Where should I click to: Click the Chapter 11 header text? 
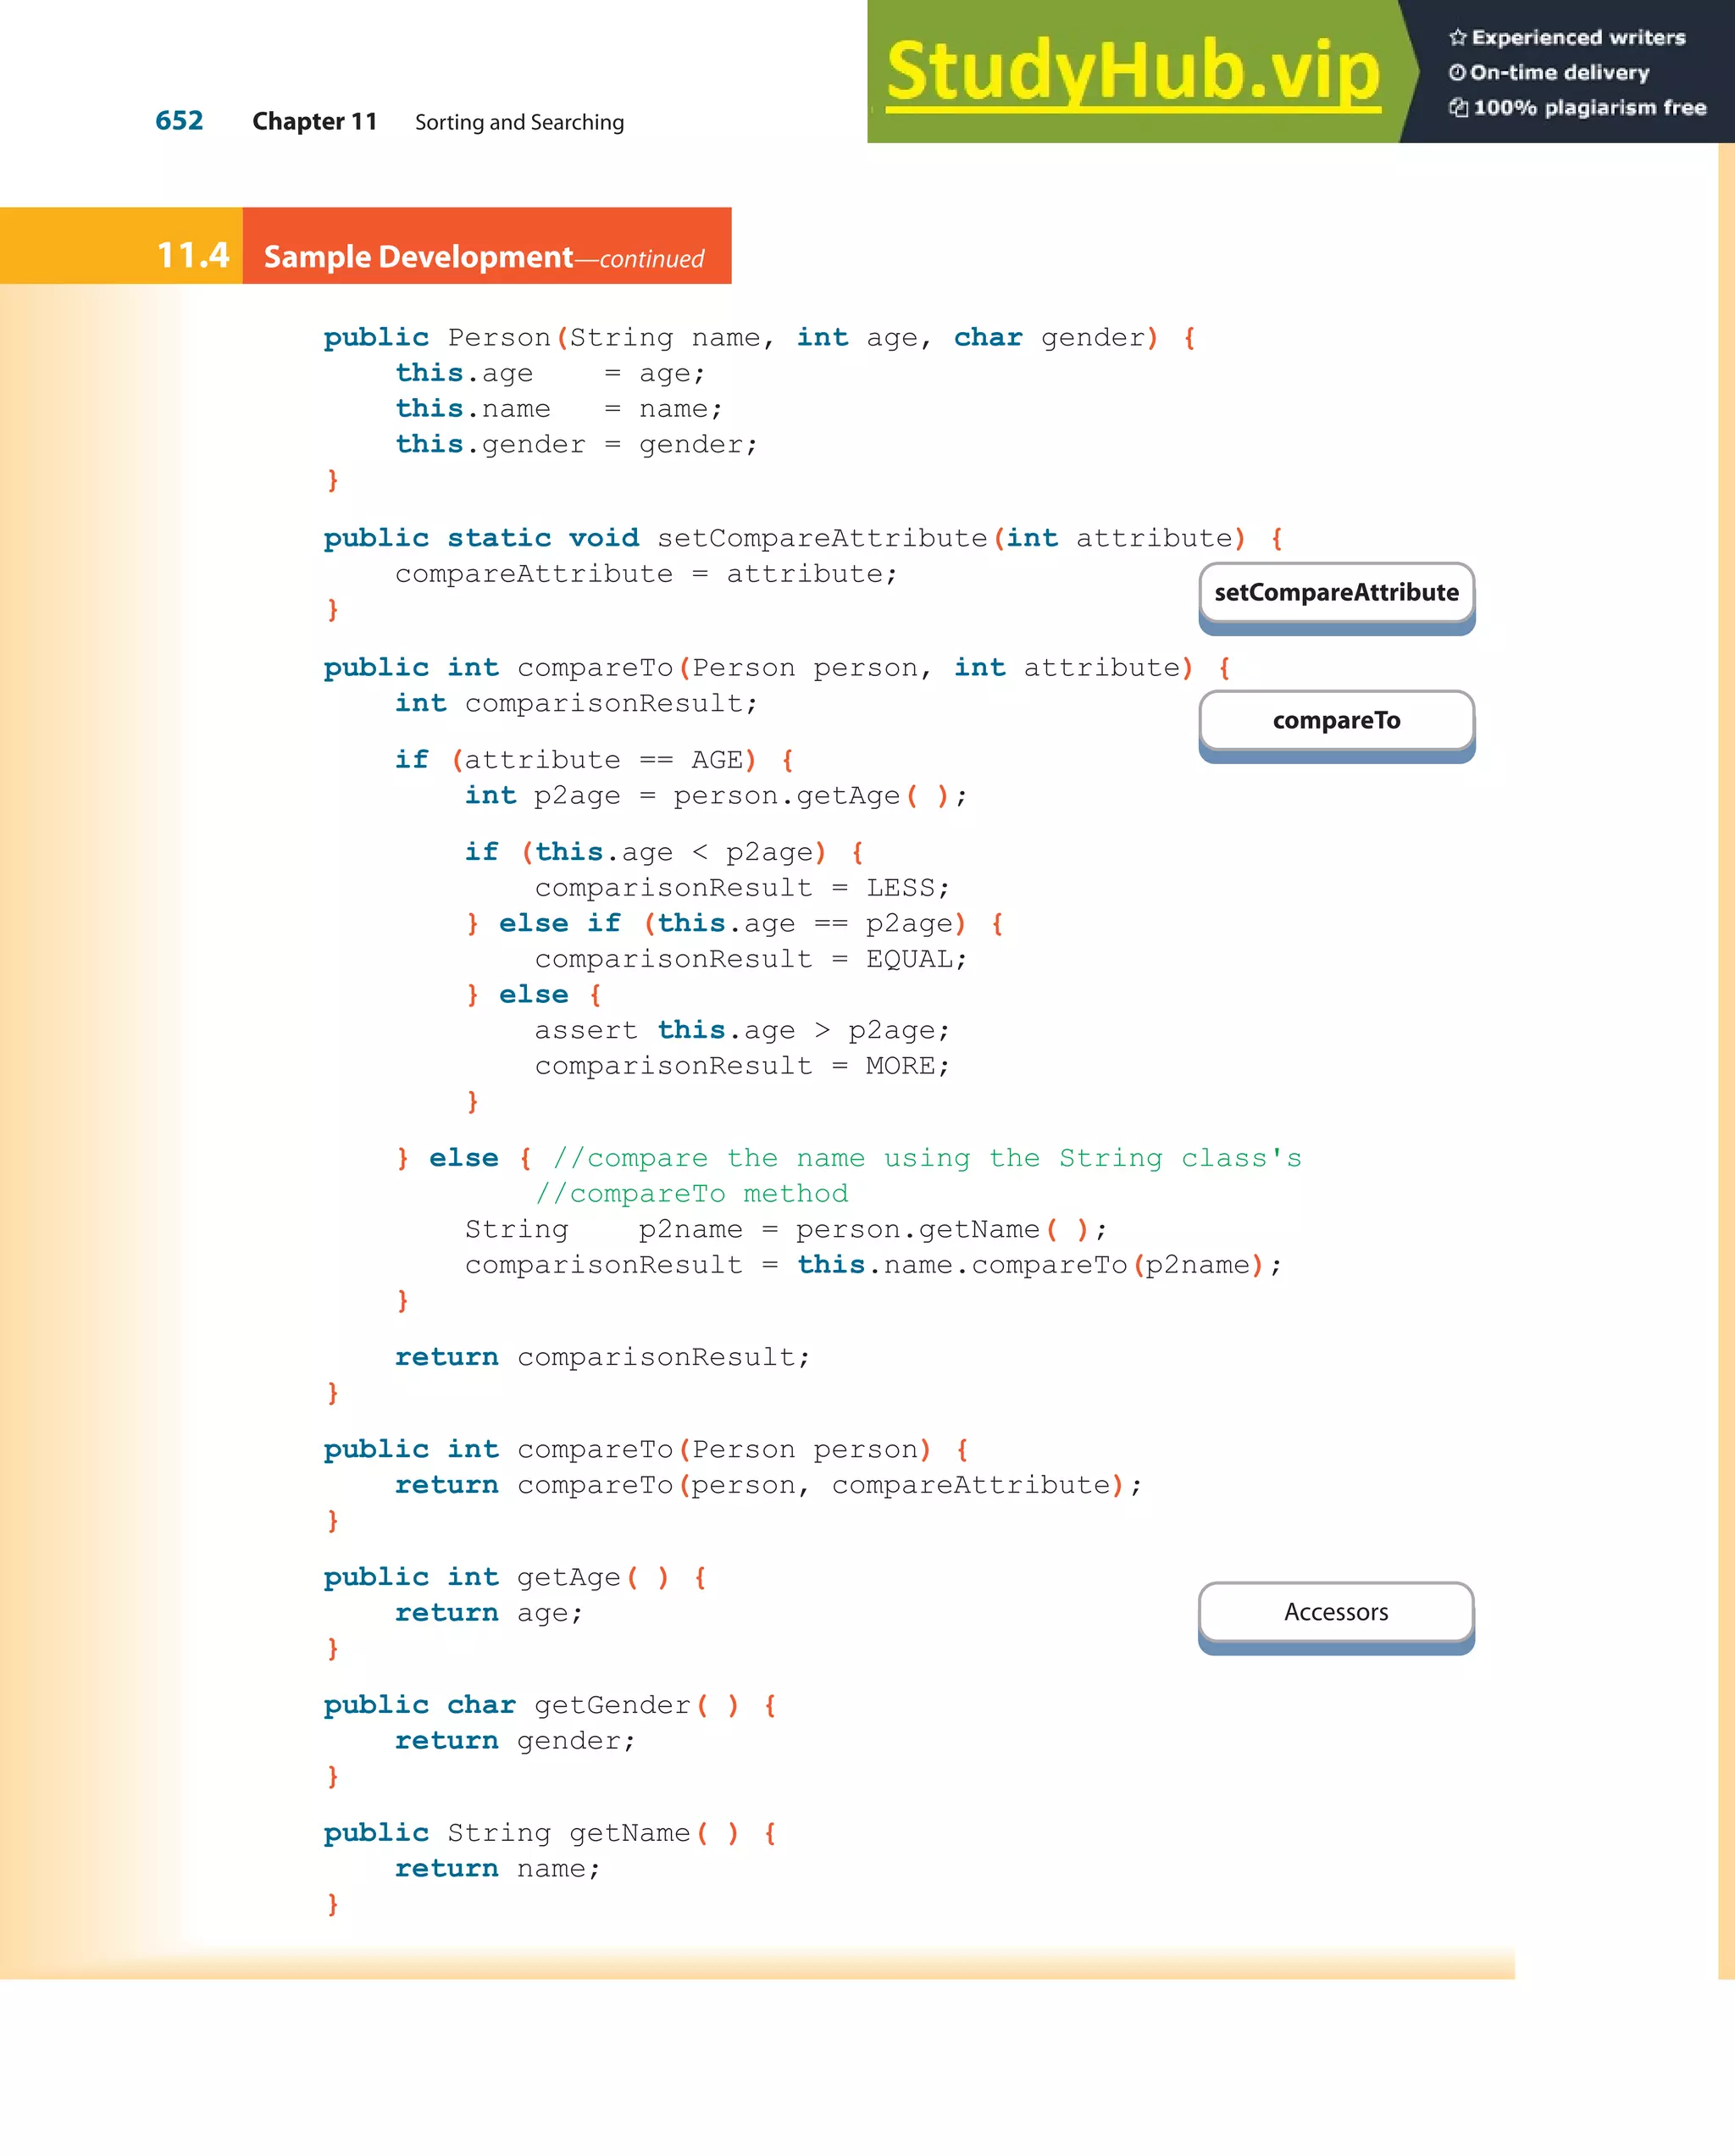pyautogui.click(x=314, y=122)
